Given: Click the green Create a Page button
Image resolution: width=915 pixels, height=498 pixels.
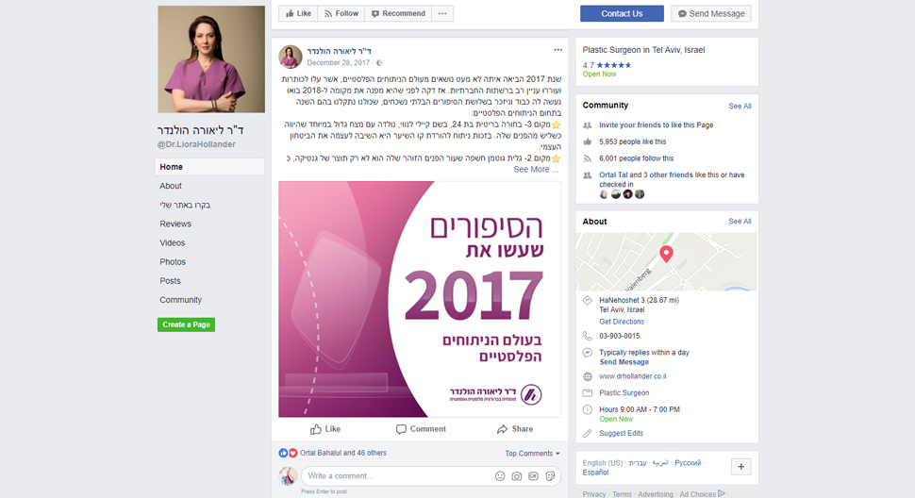Looking at the screenshot, I should tap(186, 324).
